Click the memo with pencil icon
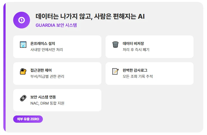Screen dimensions: 207x135 pyautogui.click(x=115, y=71)
